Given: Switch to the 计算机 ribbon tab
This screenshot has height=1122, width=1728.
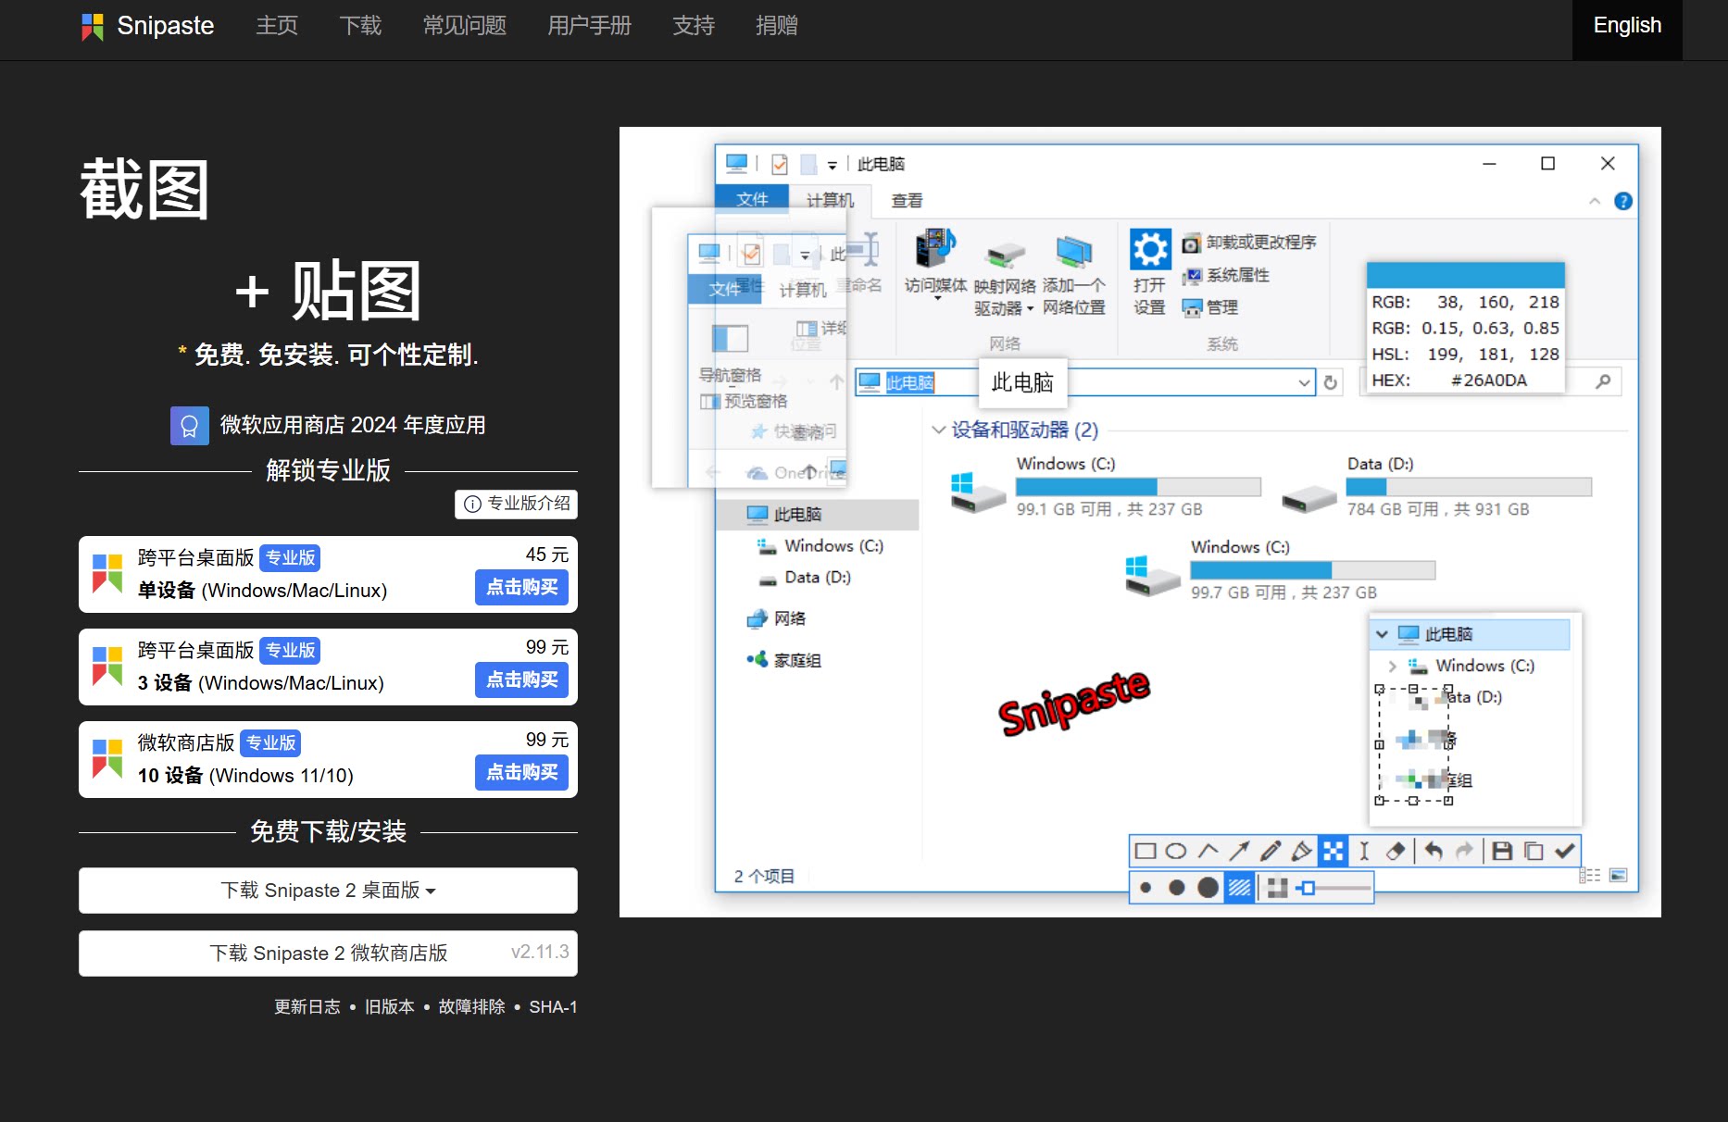Looking at the screenshot, I should [829, 200].
